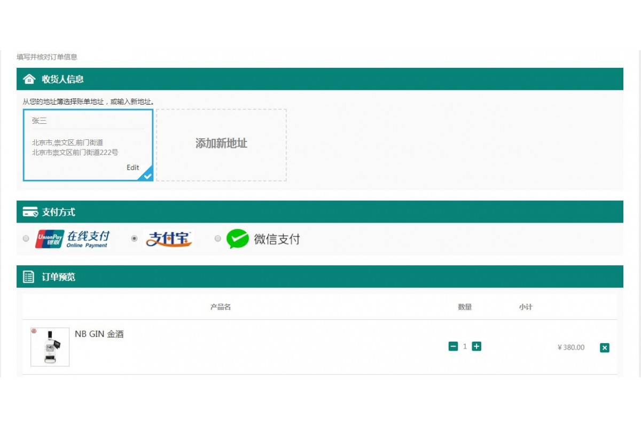The height and width of the screenshot is (427, 641).
Task: Remove NB GIN 金酒 with the X button
Action: coord(604,347)
